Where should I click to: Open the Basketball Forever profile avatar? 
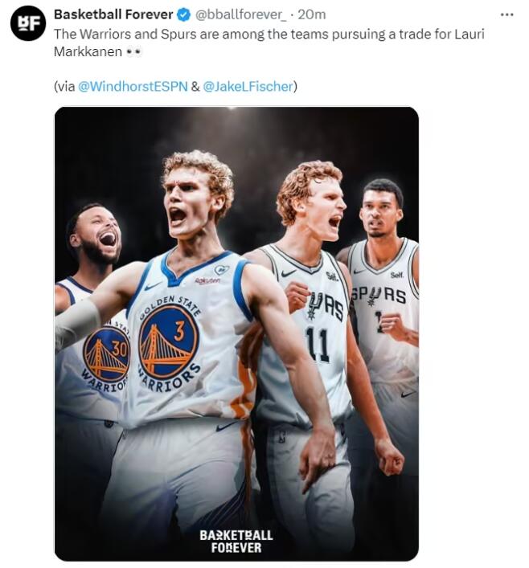click(27, 22)
